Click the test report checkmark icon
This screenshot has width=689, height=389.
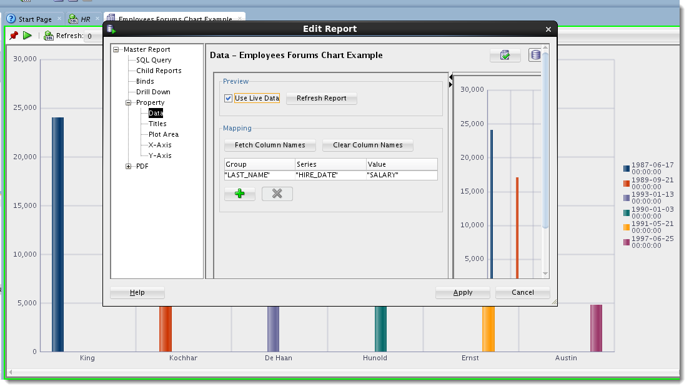tap(505, 56)
